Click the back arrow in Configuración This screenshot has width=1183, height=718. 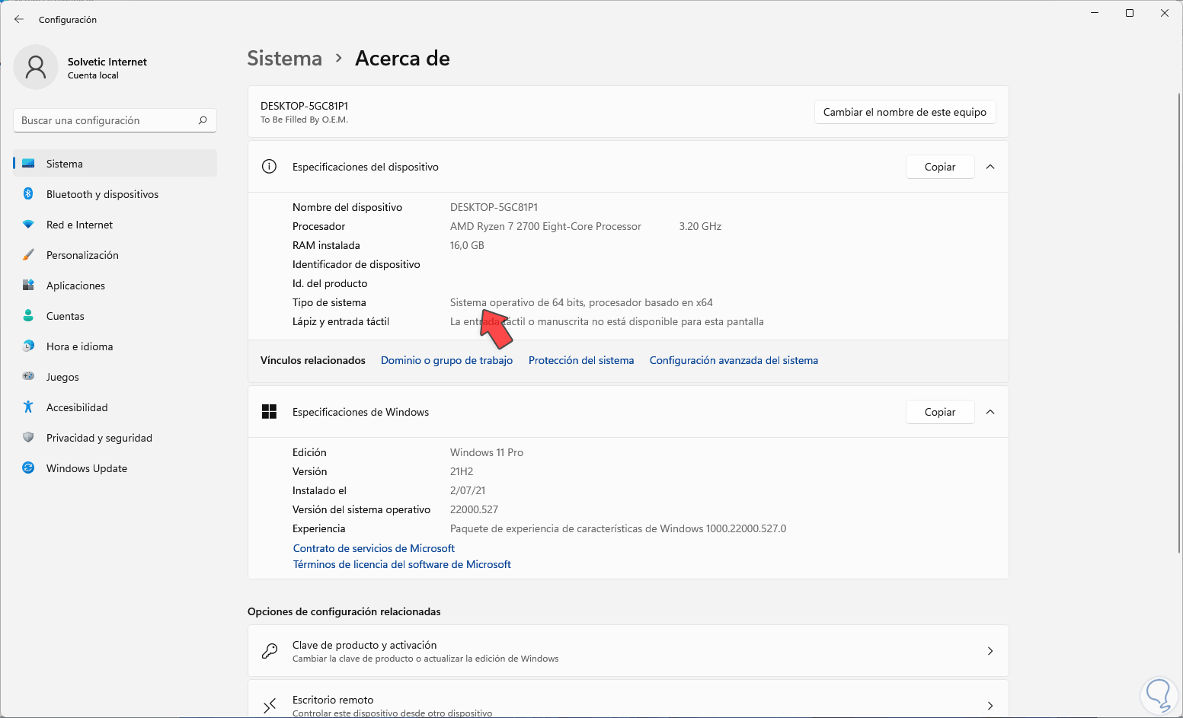19,19
